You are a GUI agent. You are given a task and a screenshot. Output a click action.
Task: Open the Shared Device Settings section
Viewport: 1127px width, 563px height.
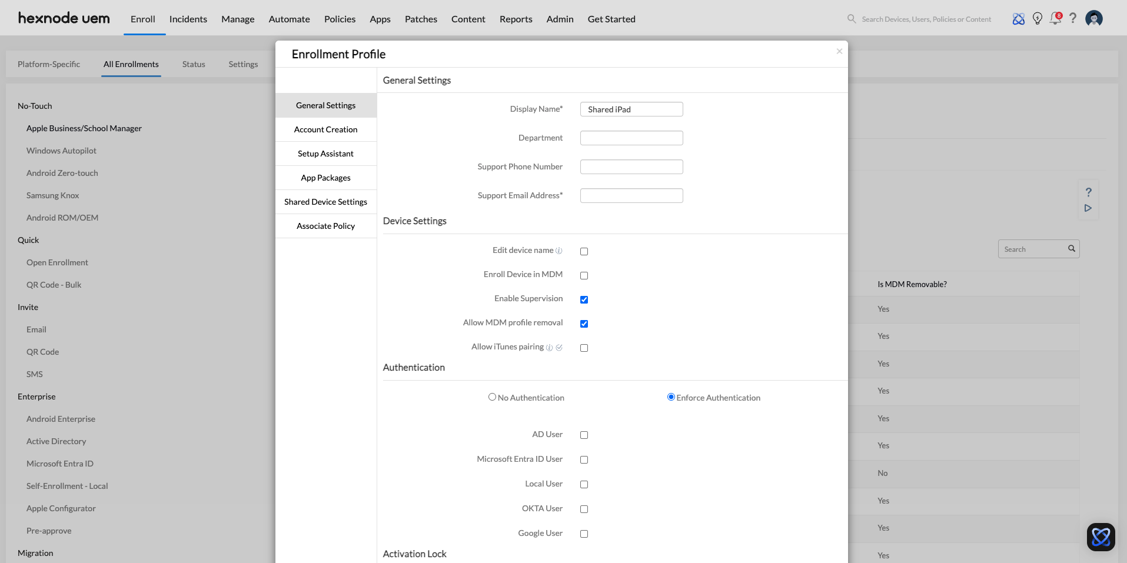point(325,202)
